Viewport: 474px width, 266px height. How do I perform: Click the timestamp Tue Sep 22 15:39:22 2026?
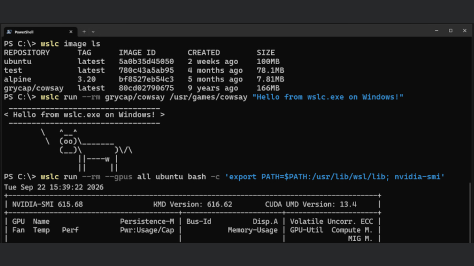pos(54,187)
